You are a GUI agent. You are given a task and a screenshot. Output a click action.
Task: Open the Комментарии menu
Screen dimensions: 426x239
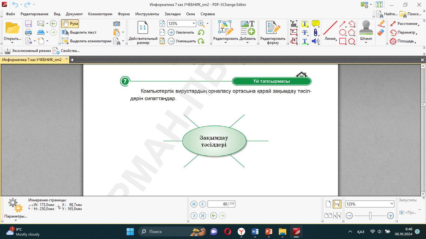click(100, 14)
